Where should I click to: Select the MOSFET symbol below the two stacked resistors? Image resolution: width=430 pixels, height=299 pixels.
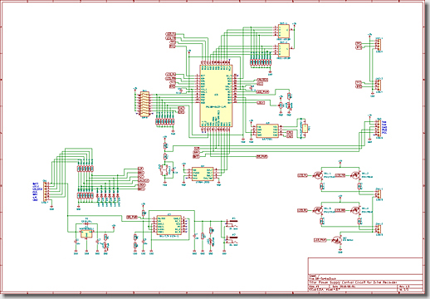(x=165, y=169)
